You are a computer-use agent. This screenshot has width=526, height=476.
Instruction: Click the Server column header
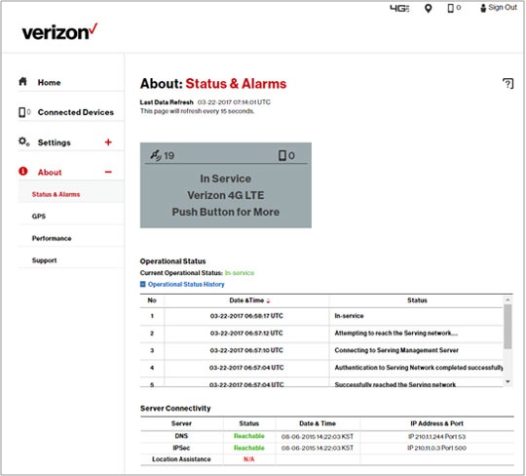(x=181, y=423)
